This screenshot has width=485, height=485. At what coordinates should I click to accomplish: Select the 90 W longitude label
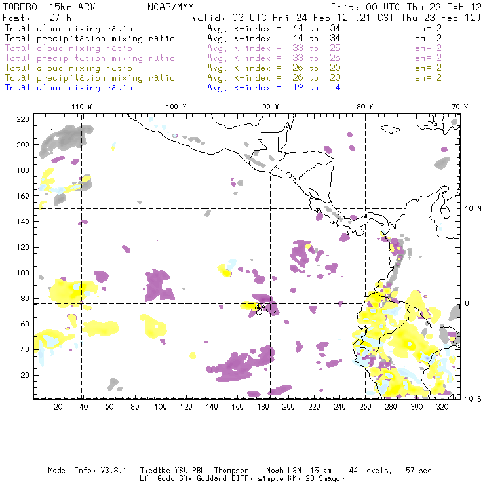(270, 107)
